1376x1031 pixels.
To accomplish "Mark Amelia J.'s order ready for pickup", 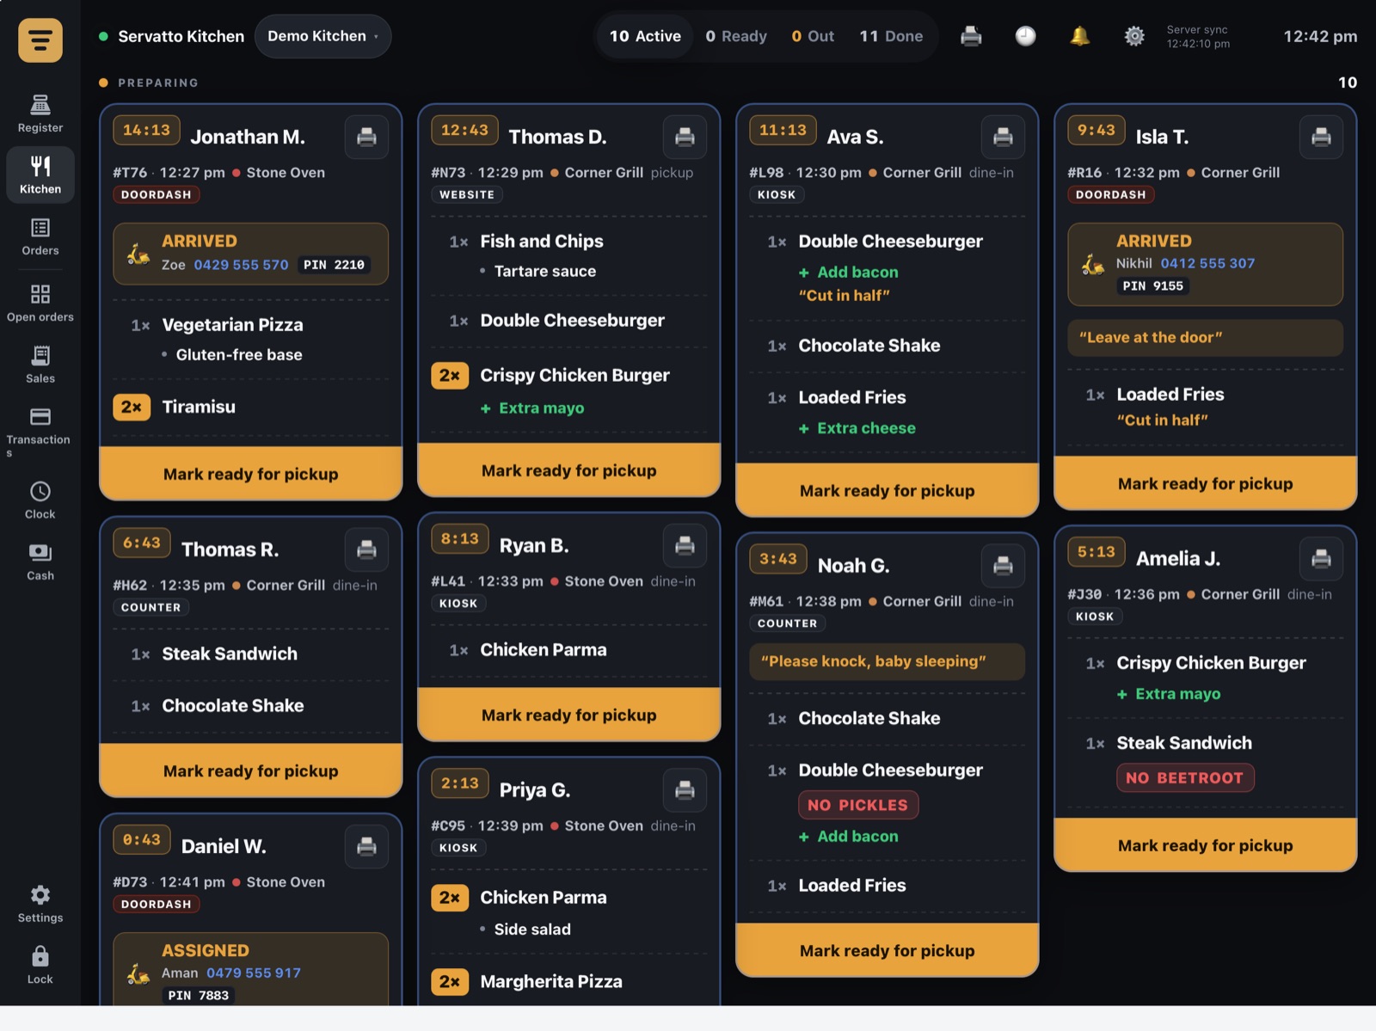I will coord(1206,845).
